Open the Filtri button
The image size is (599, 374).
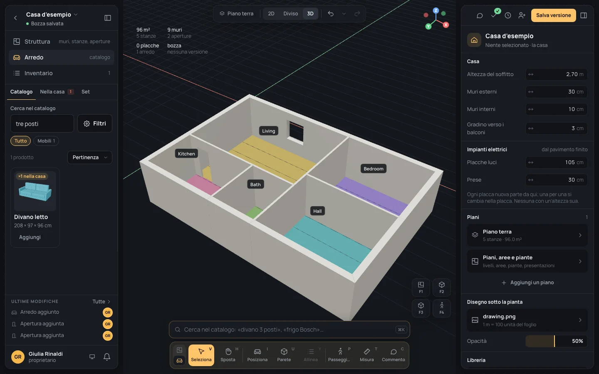tap(95, 123)
